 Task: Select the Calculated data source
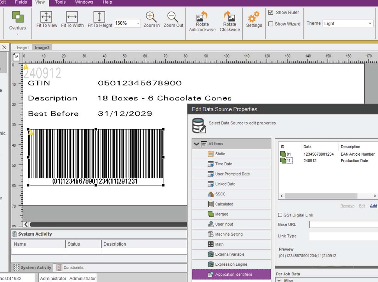coord(232,204)
